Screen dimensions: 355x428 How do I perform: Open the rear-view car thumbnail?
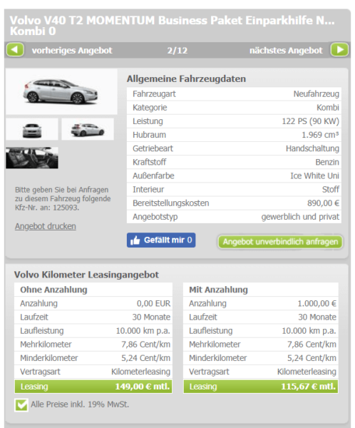click(x=88, y=129)
